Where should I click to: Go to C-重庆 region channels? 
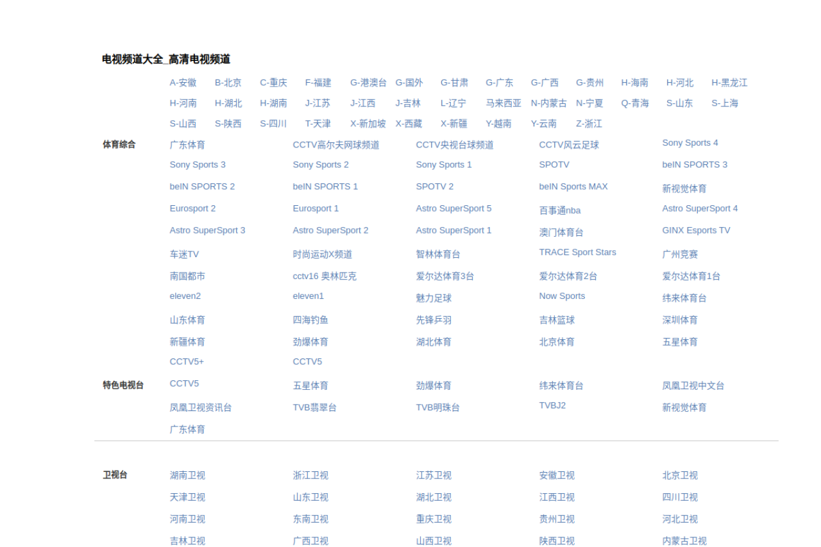[273, 83]
